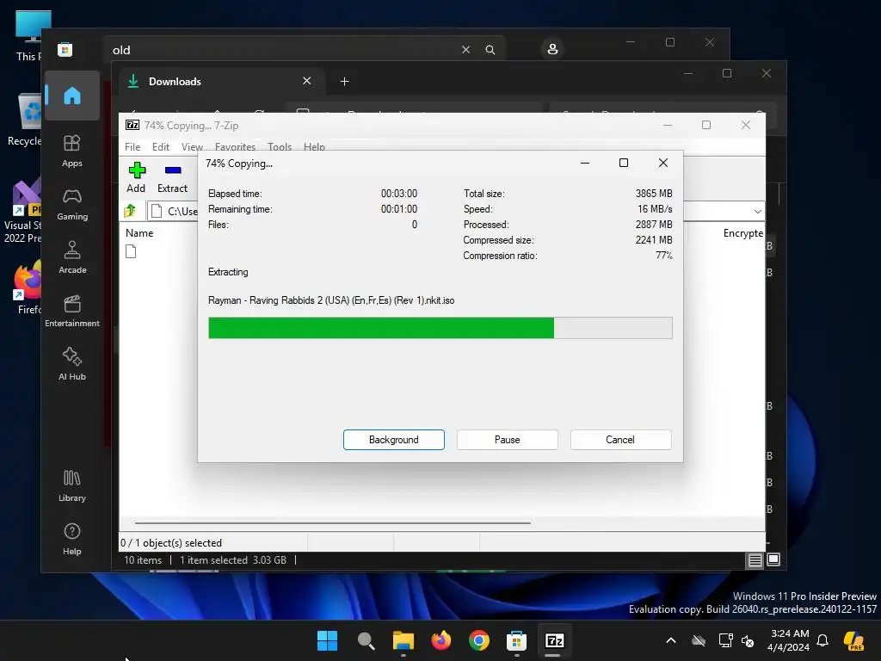This screenshot has width=881, height=661.
Task: Open the clock and date in the taskbar
Action: (790, 640)
